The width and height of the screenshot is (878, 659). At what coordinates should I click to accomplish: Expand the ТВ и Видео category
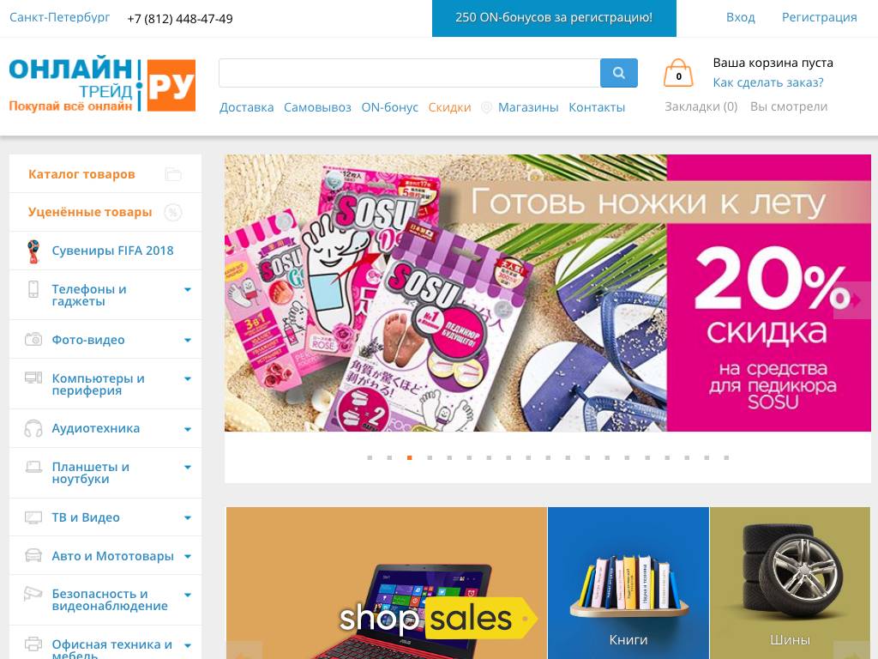tap(188, 517)
